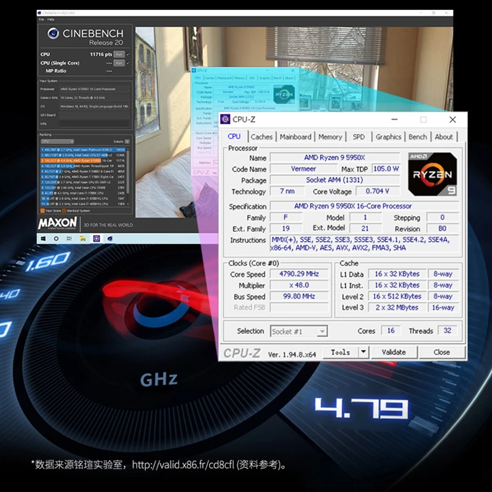Switch to the Bench tab in CPU-Z
492x492 pixels.
click(x=418, y=137)
